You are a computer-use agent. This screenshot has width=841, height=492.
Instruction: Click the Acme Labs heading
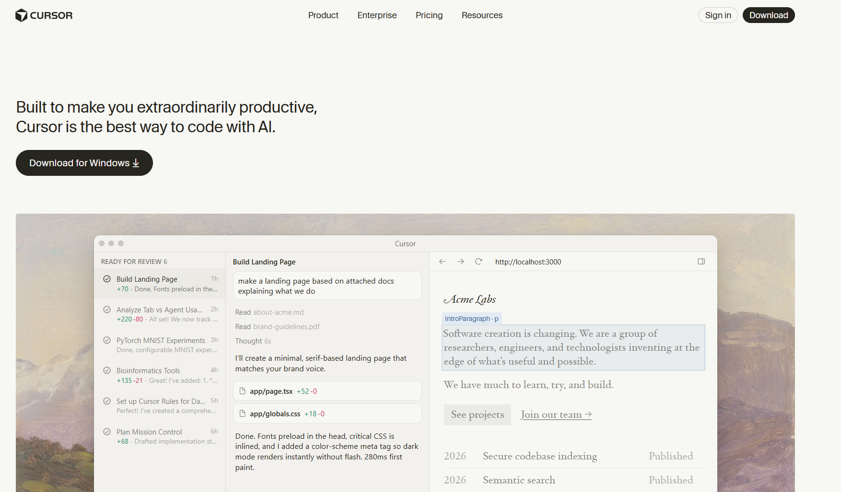[470, 299]
